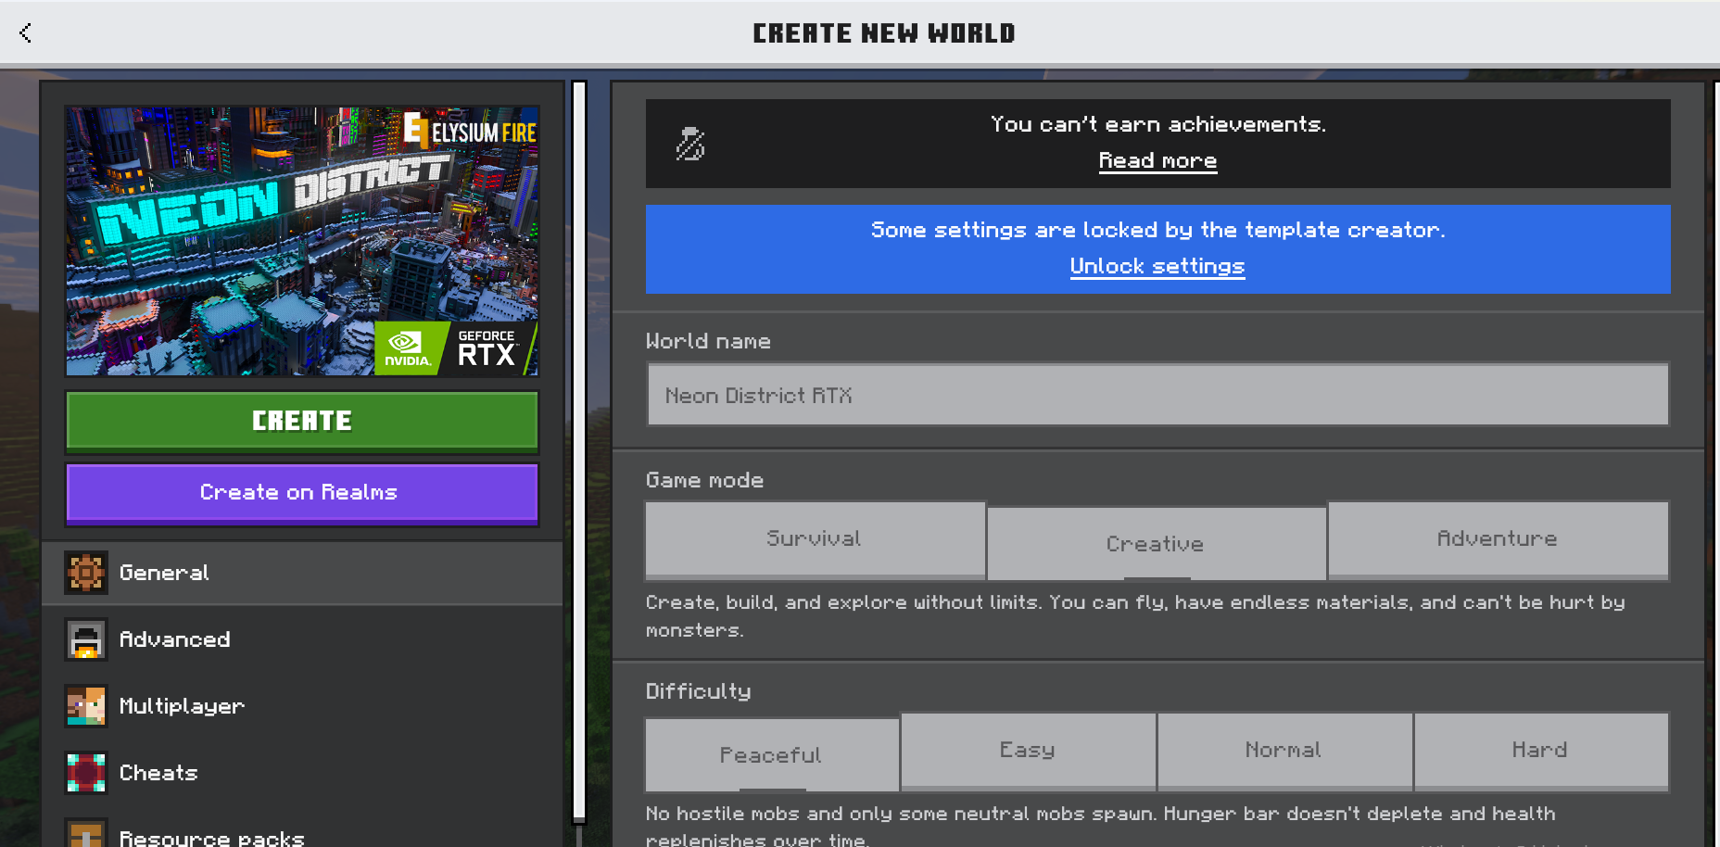The image size is (1720, 847).
Task: Open the Advanced settings section
Action: [x=302, y=639]
